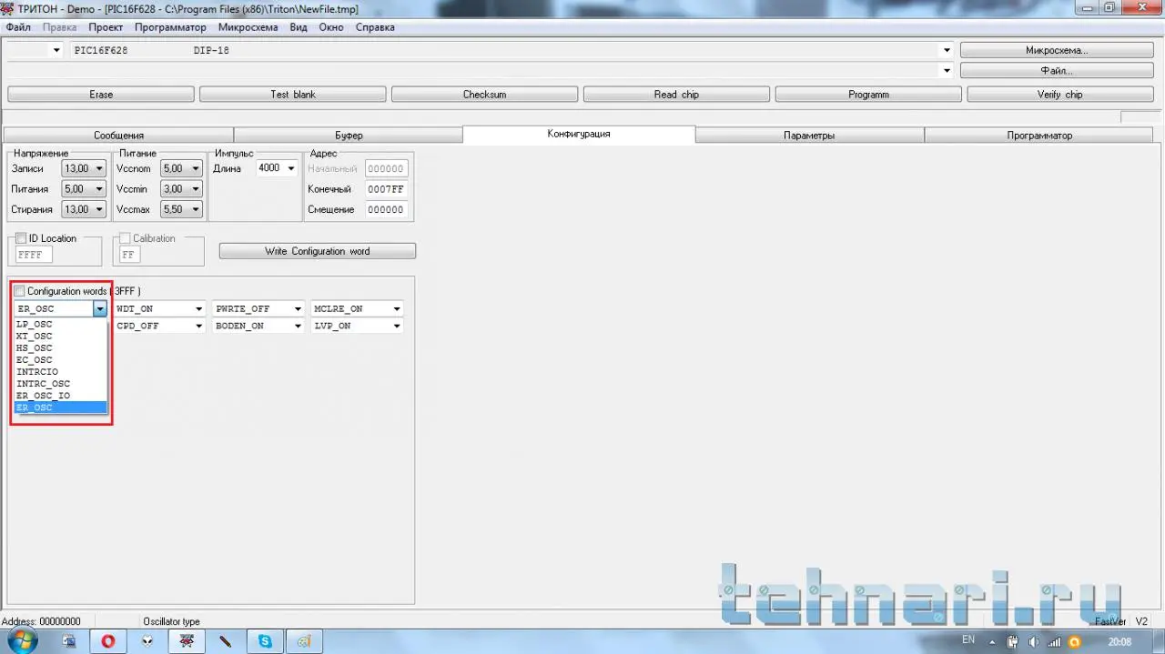Click the alien-face taskbar icon
The width and height of the screenshot is (1165, 654).
(x=147, y=641)
